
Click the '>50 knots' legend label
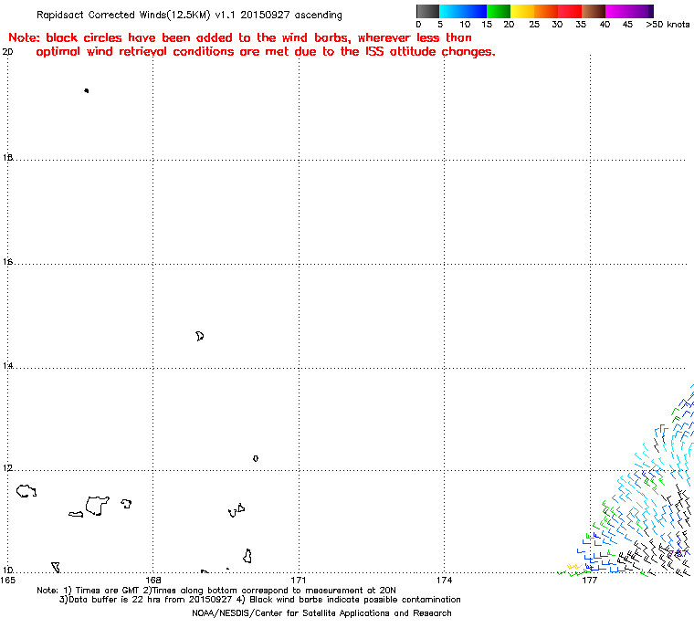coord(668,25)
